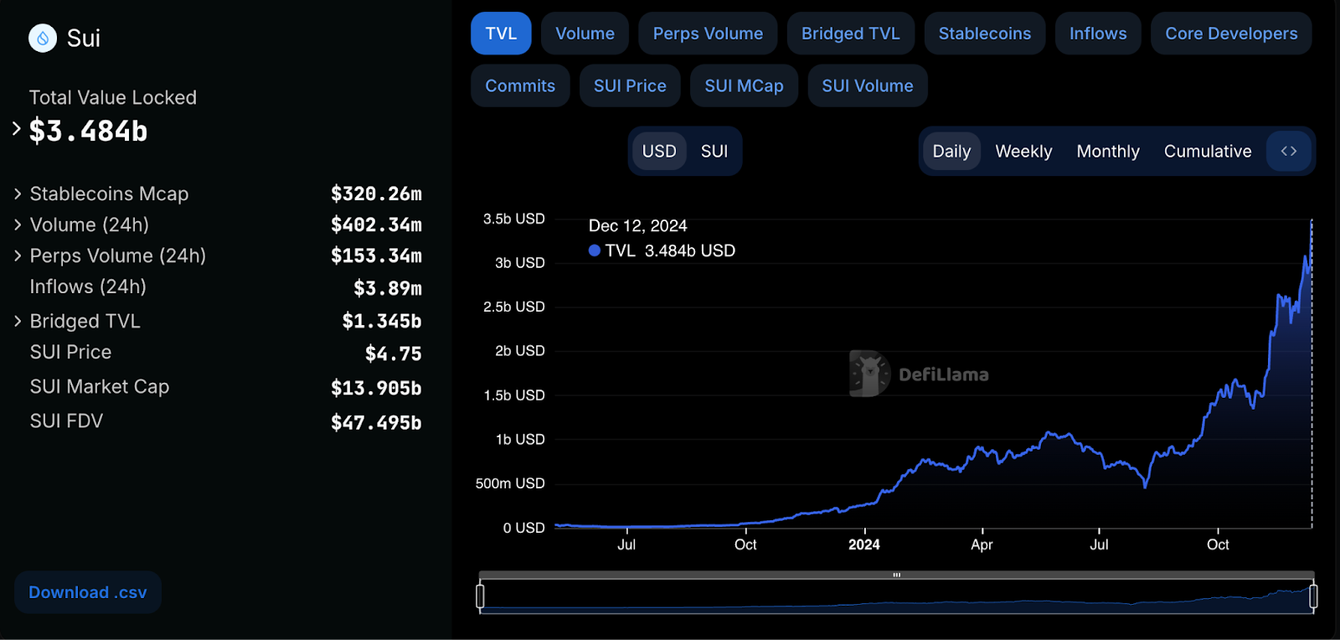Switch denomination to USD

[659, 151]
